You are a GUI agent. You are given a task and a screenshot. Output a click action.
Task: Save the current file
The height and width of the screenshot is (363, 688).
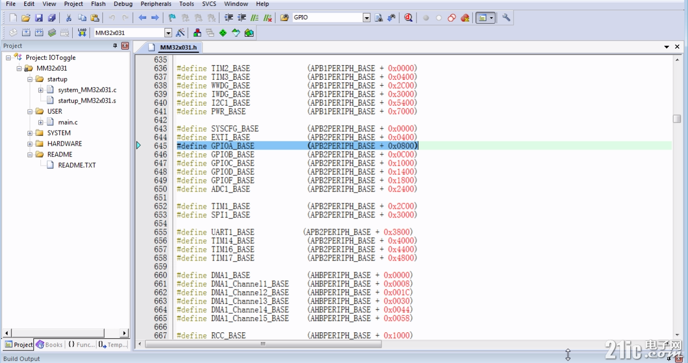tap(39, 18)
